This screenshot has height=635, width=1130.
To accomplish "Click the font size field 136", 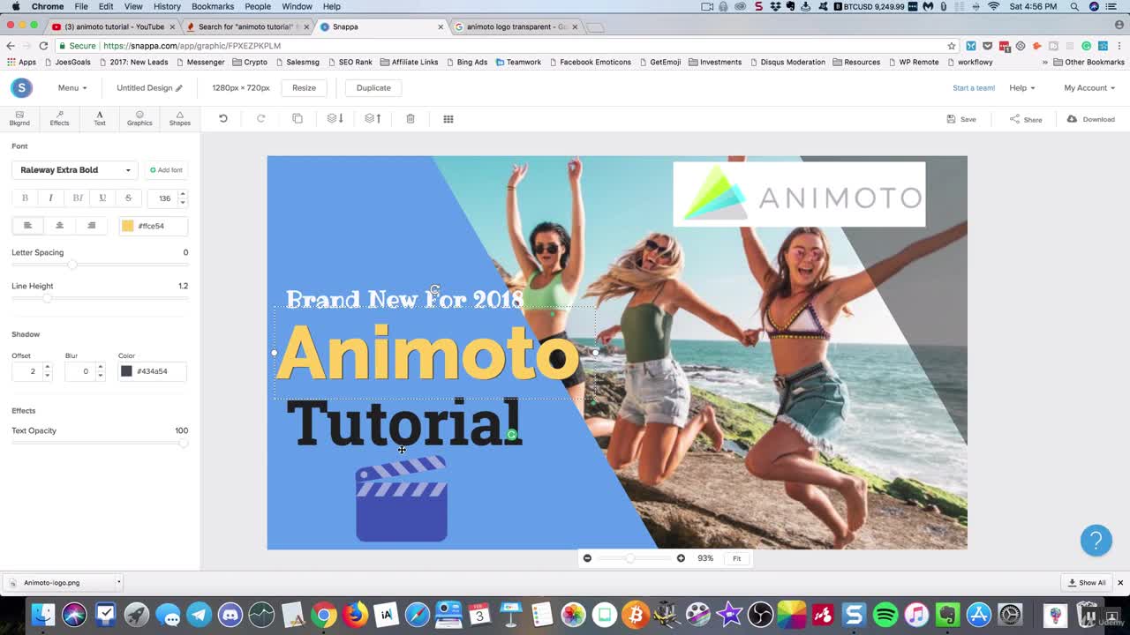I will [164, 198].
